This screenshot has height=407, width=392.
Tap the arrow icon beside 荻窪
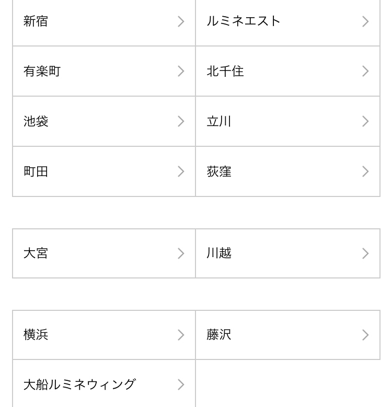coord(365,171)
